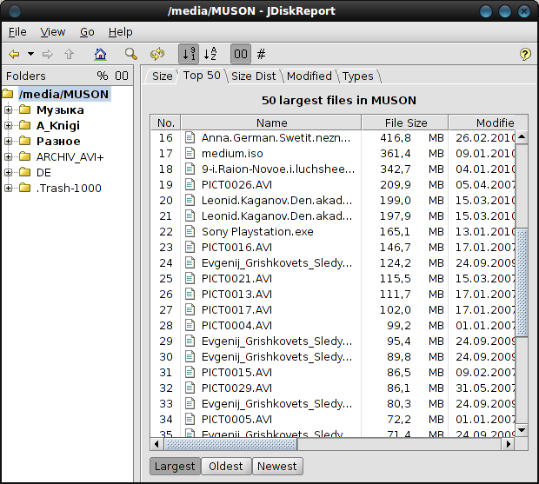Image resolution: width=539 pixels, height=484 pixels.
Task: Toggle sort by size toolbar button
Action: (x=189, y=54)
